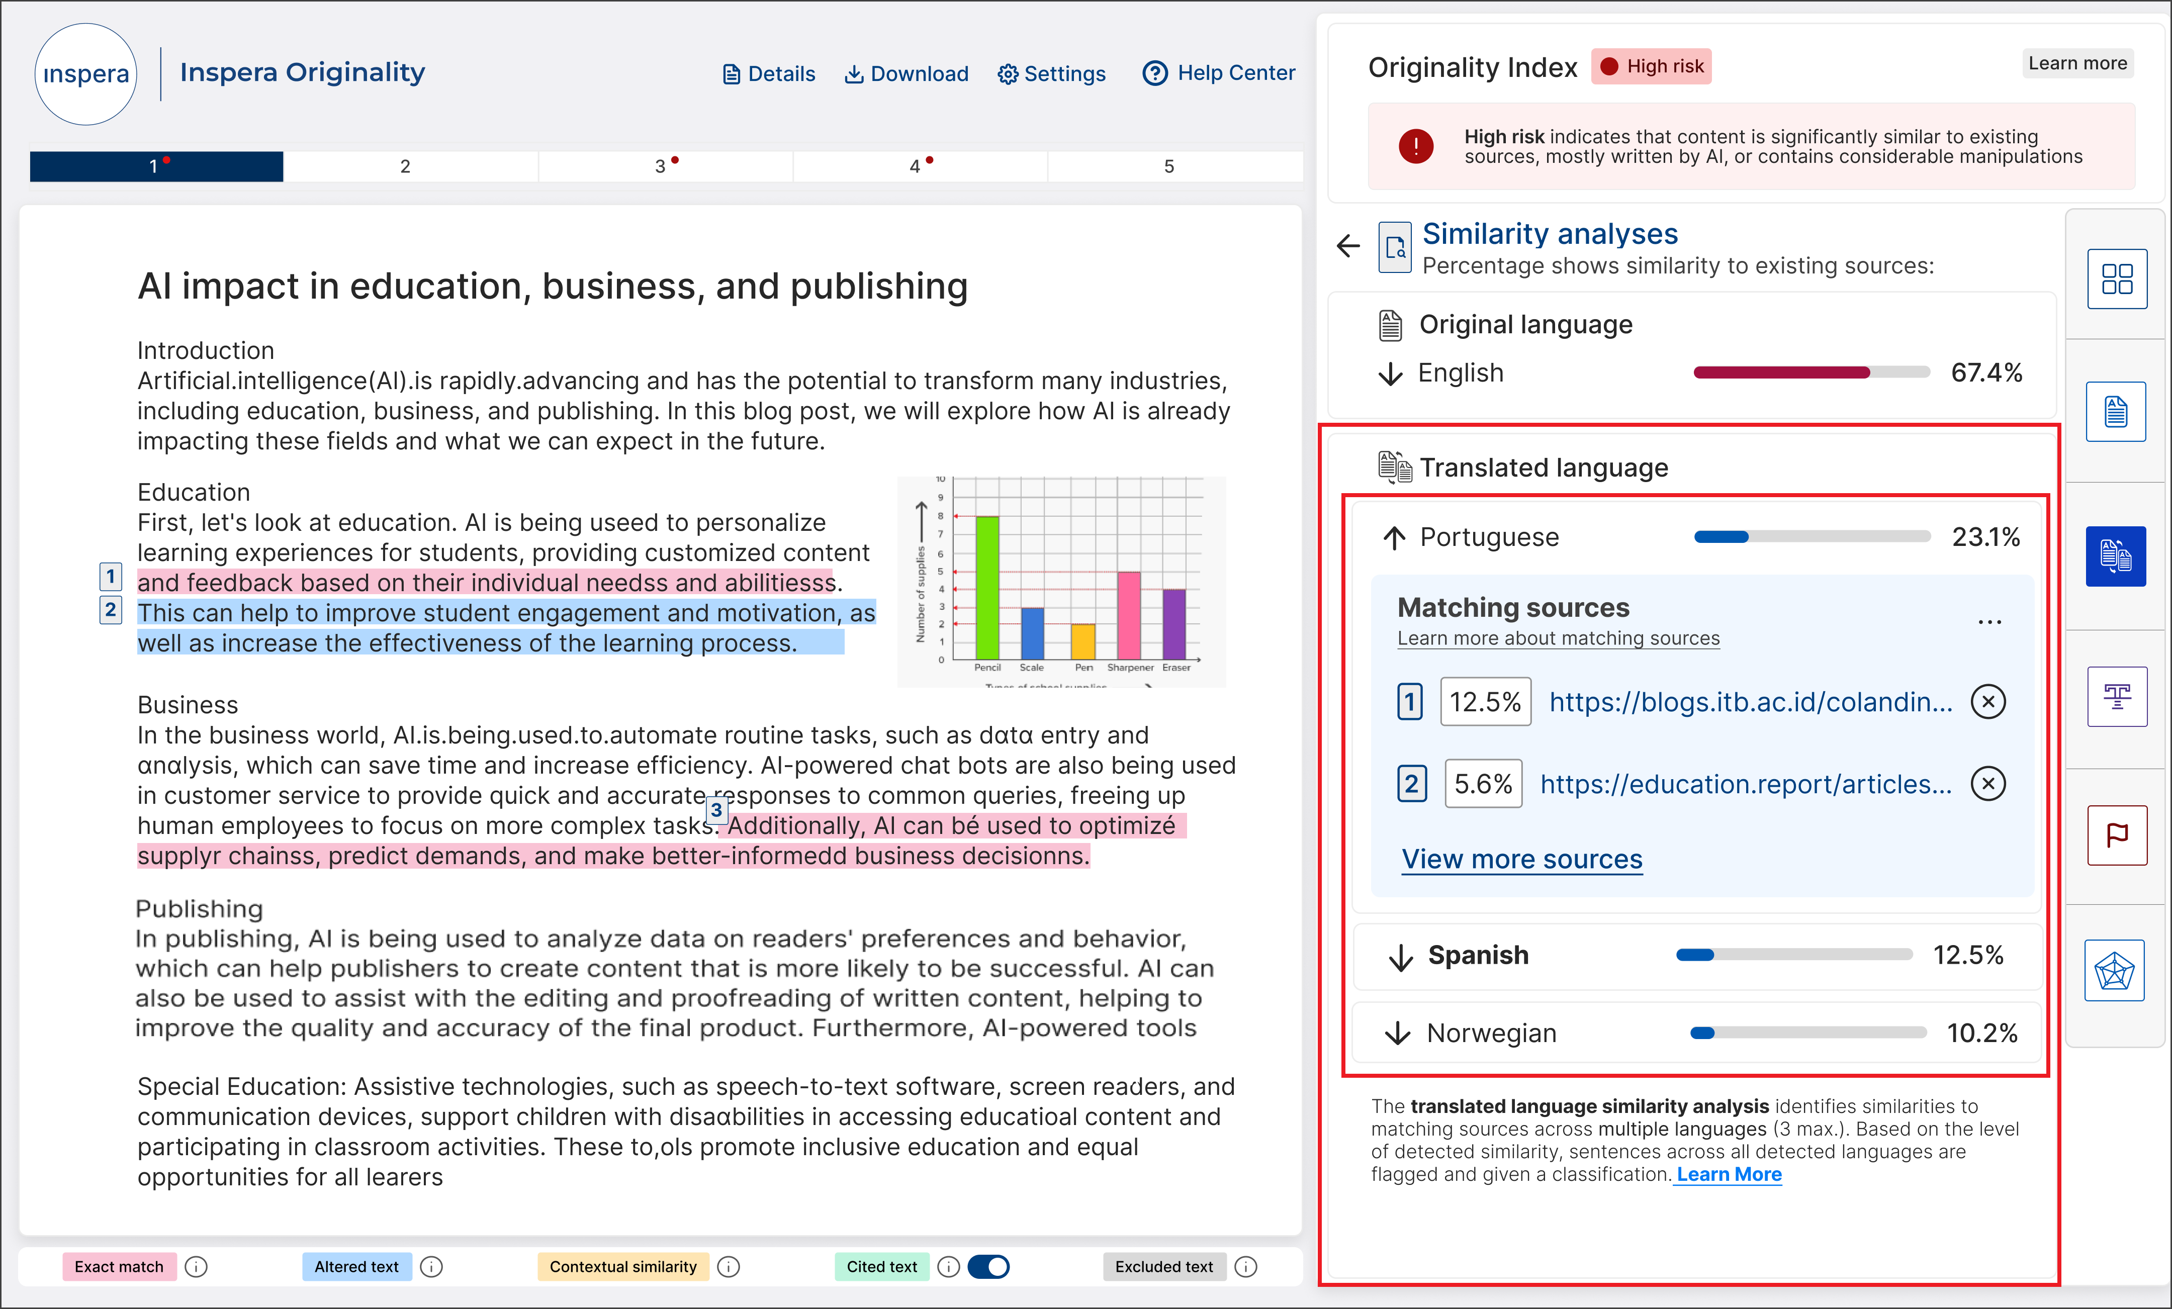Click the English similarity bar
Image resolution: width=2172 pixels, height=1309 pixels.
coord(1813,373)
